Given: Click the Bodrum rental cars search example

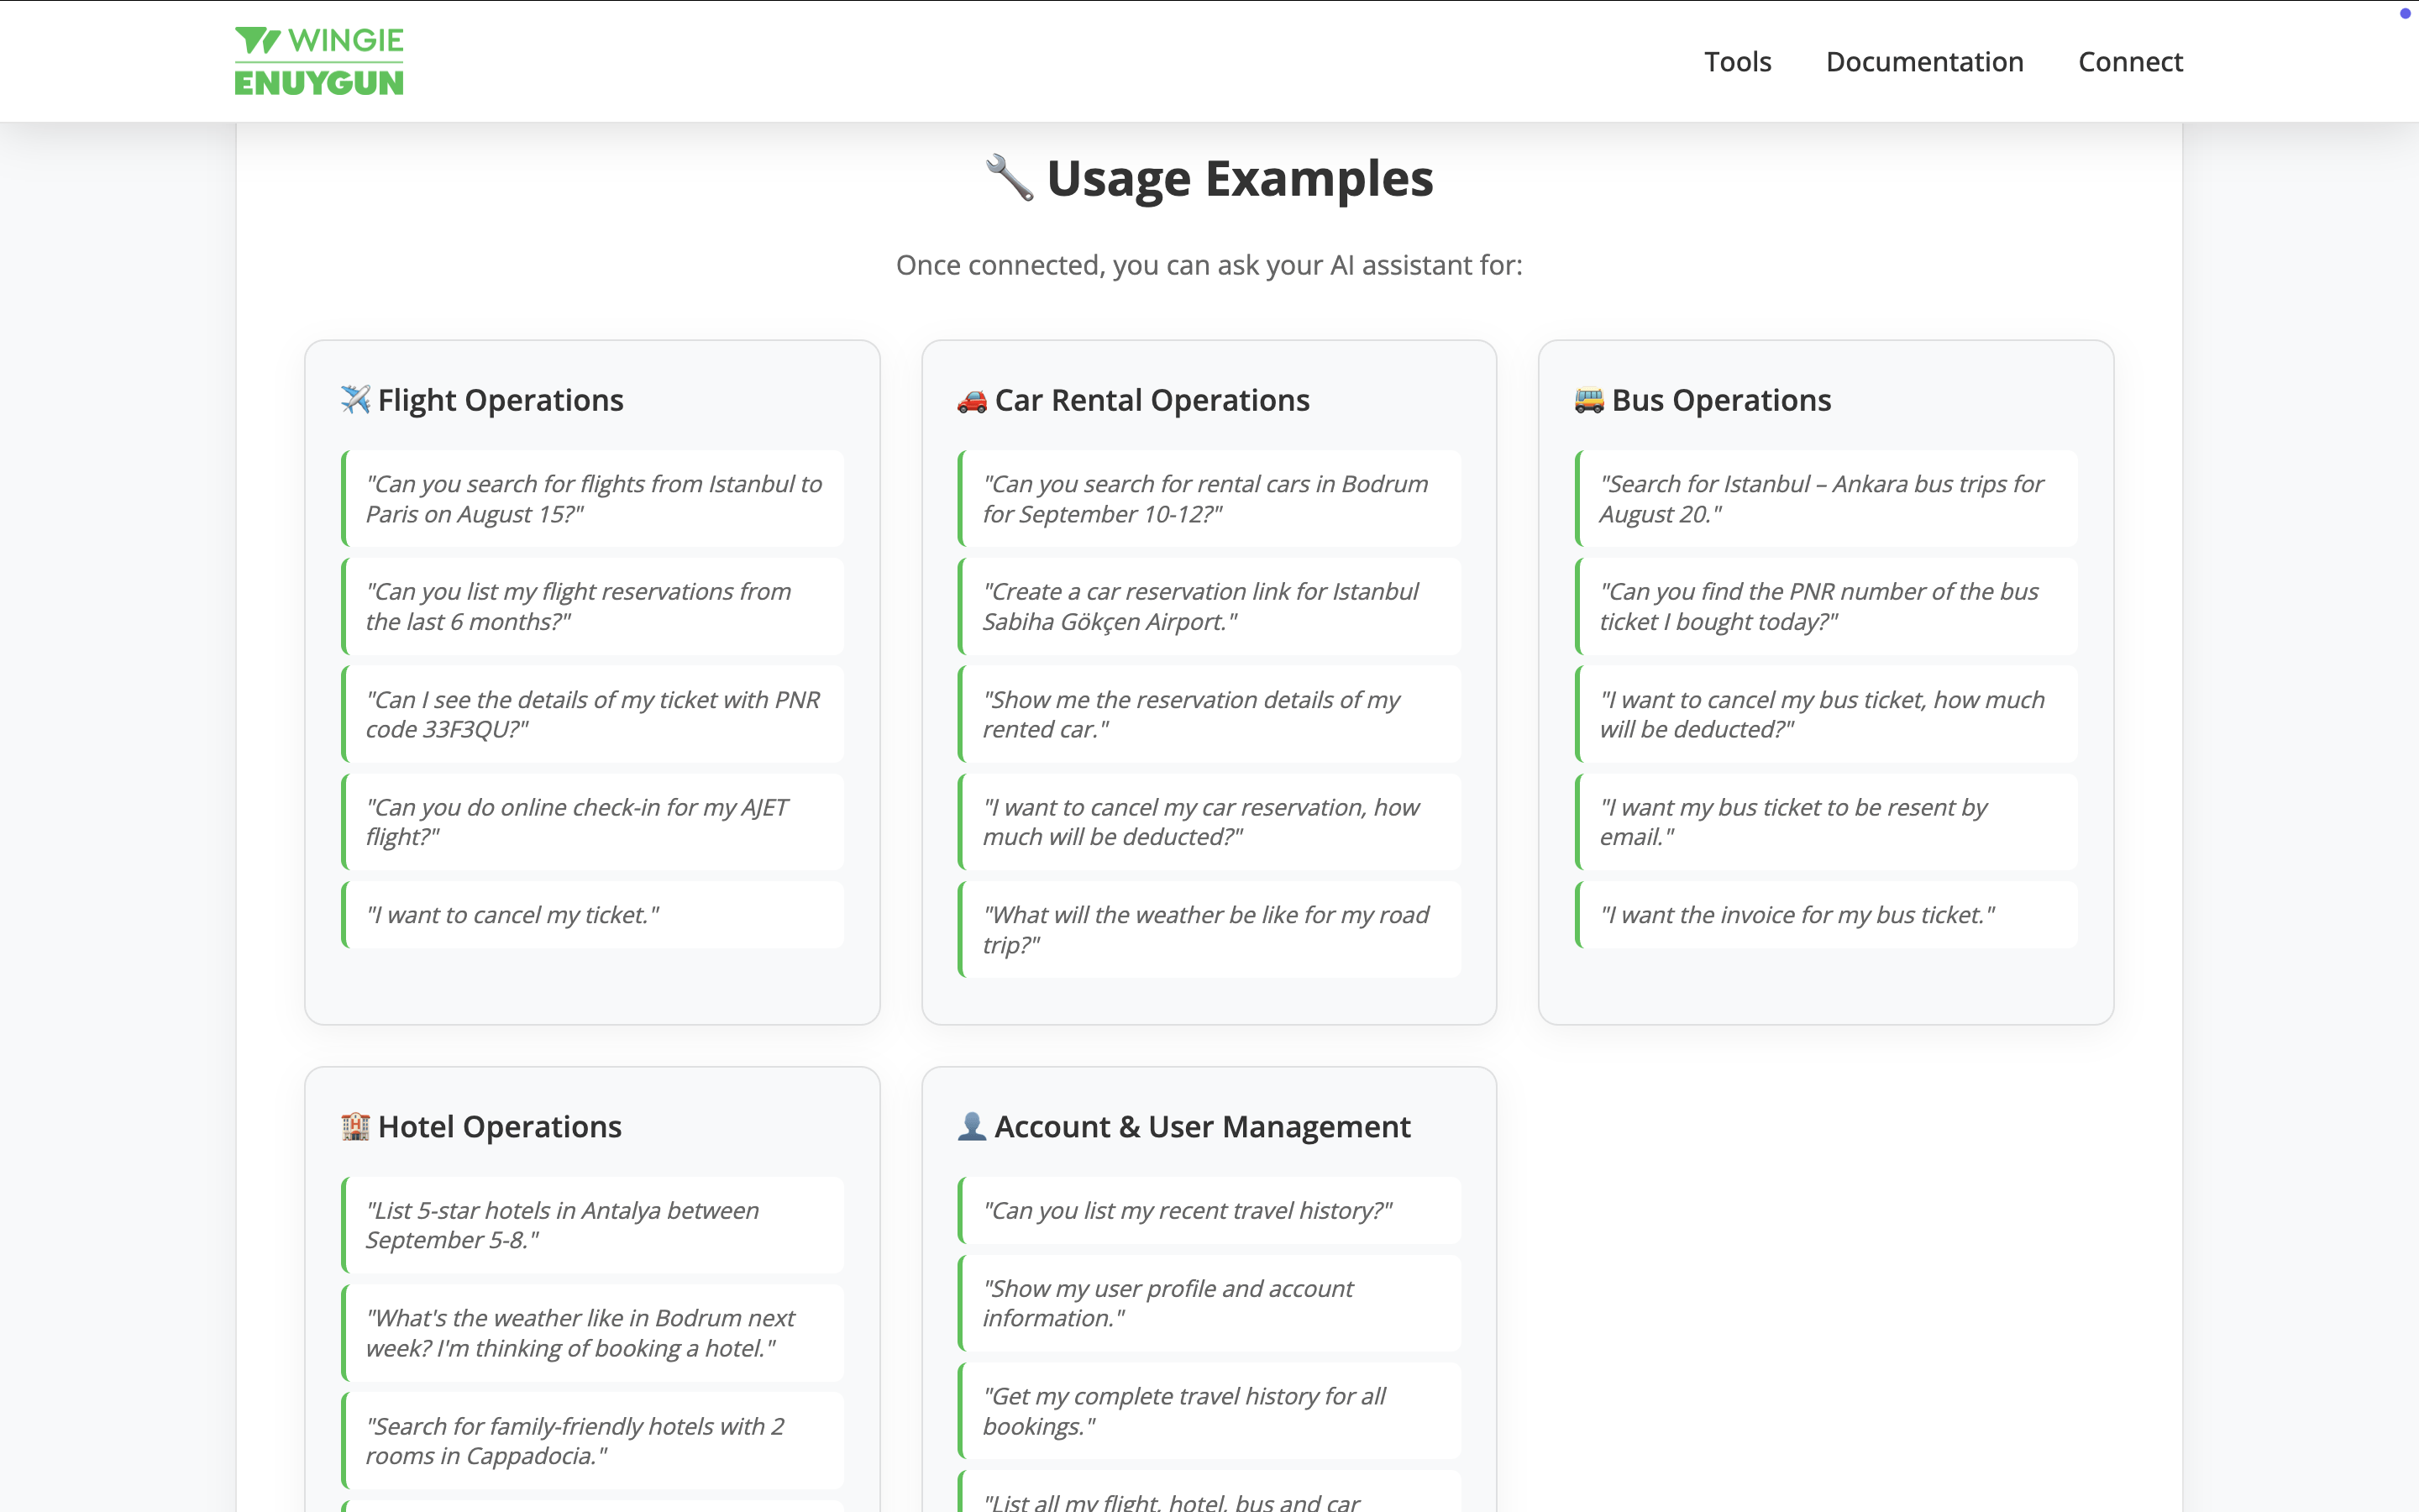Looking at the screenshot, I should 1209,498.
